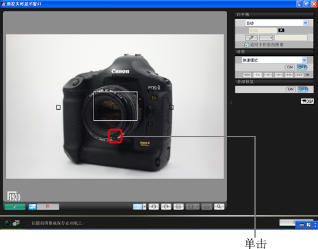Screen dimensions: 318x249
Task: Click the rotate right icon
Action: [x=166, y=206]
